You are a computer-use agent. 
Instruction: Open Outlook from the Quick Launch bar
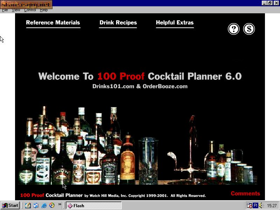pyautogui.click(x=36, y=205)
